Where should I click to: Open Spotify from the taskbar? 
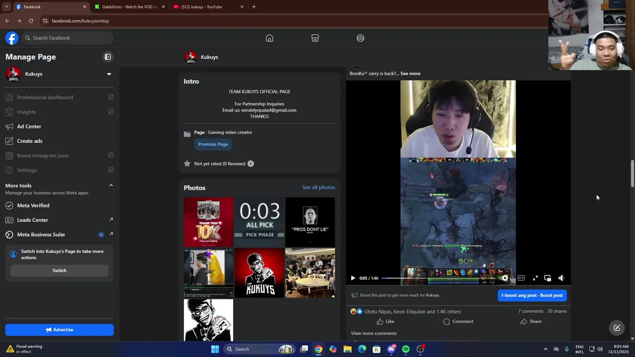[406, 349]
